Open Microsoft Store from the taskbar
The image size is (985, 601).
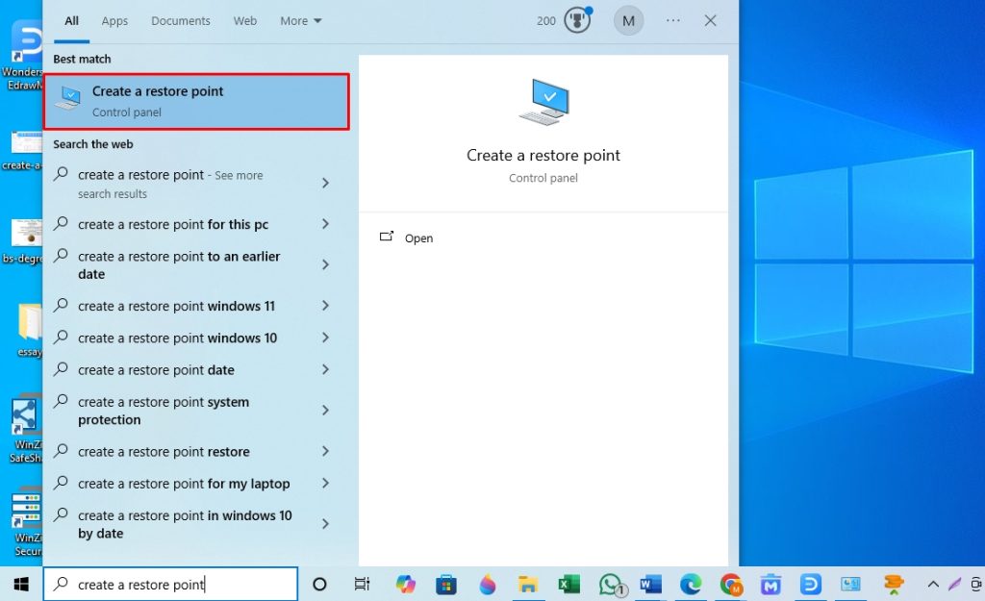pyautogui.click(x=446, y=585)
